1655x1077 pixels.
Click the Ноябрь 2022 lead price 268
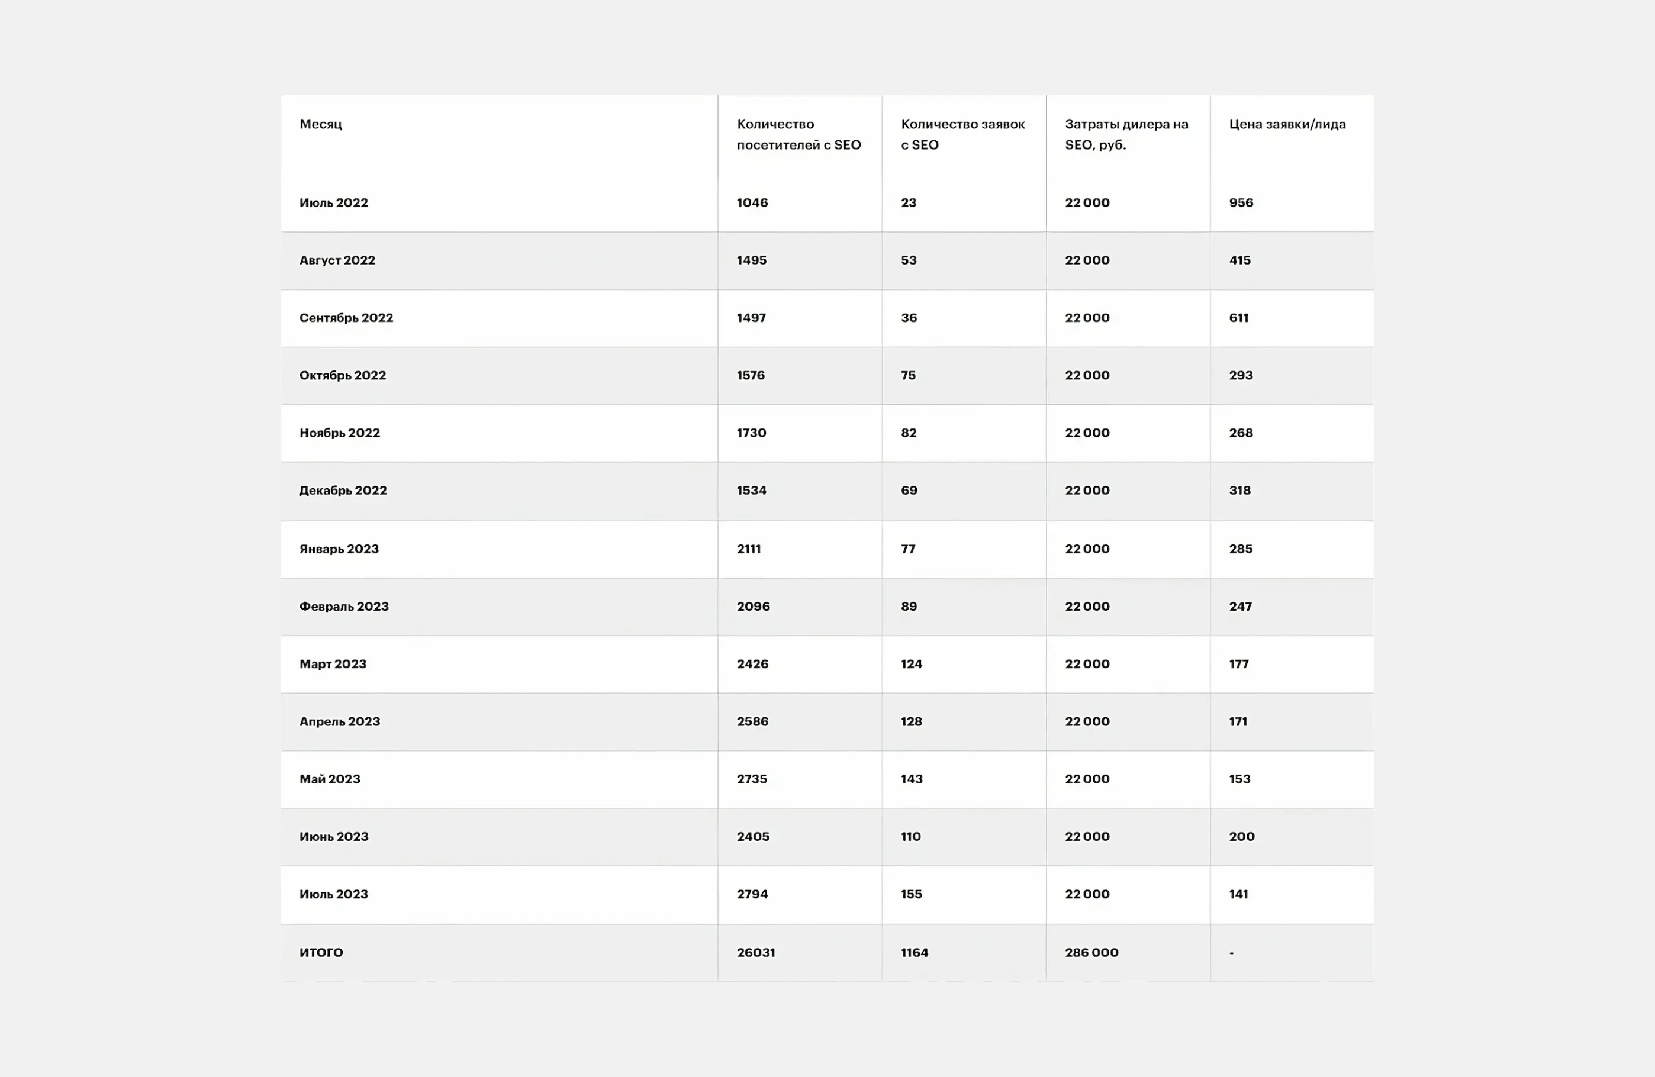1241,433
